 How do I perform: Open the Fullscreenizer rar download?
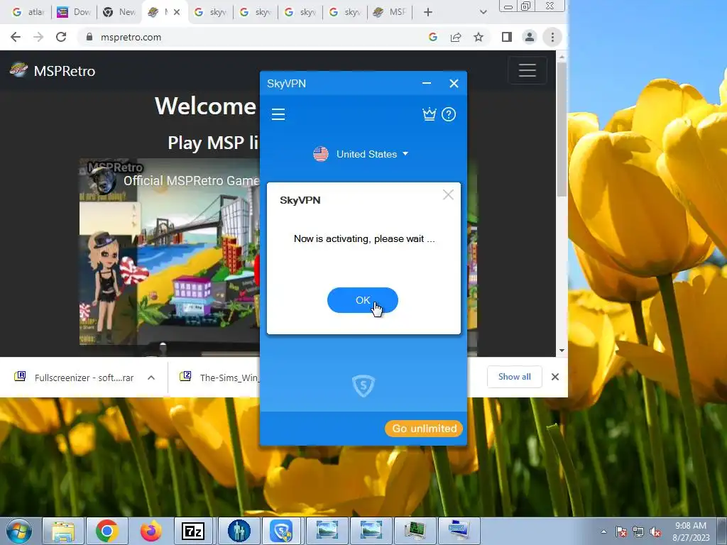click(74, 378)
